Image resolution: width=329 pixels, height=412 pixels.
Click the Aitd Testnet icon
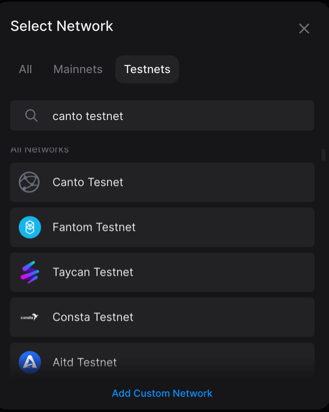coord(30,362)
